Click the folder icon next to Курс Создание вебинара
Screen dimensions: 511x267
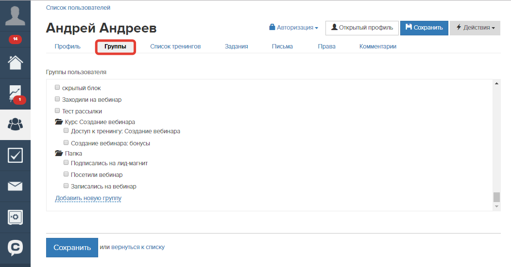coord(59,122)
